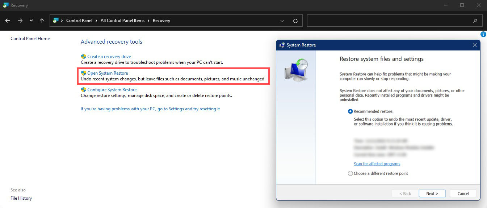
Task: Refresh the Recovery page
Action: click(x=295, y=21)
